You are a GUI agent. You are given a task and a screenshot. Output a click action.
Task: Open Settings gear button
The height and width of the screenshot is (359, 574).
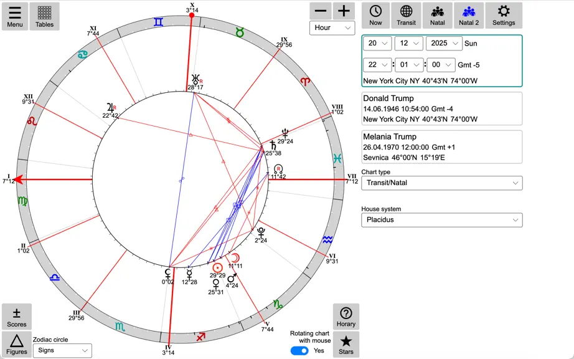click(x=504, y=16)
